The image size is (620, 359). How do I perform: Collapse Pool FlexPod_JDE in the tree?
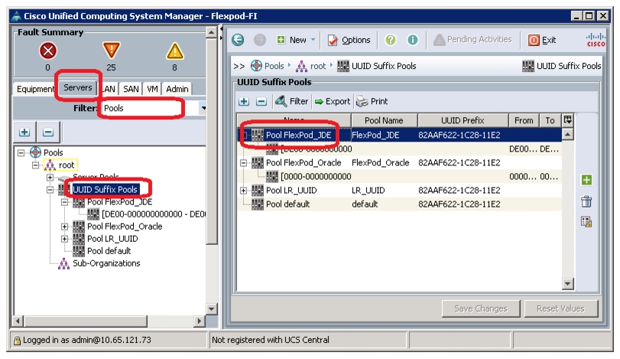(x=65, y=202)
